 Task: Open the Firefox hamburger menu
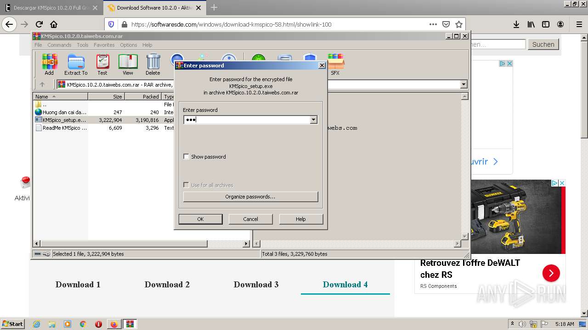click(579, 24)
